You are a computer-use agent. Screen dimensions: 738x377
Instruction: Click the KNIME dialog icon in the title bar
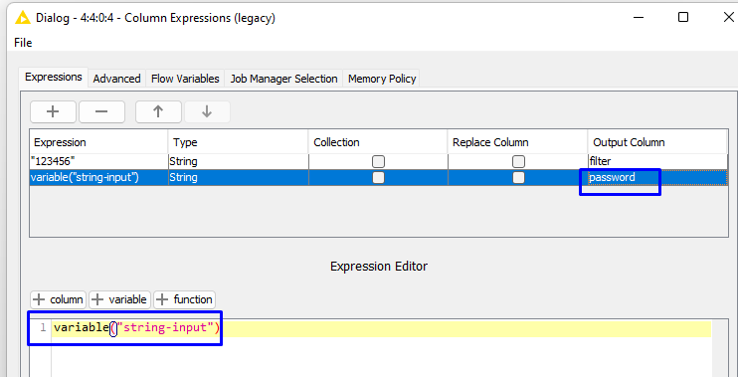(x=22, y=18)
